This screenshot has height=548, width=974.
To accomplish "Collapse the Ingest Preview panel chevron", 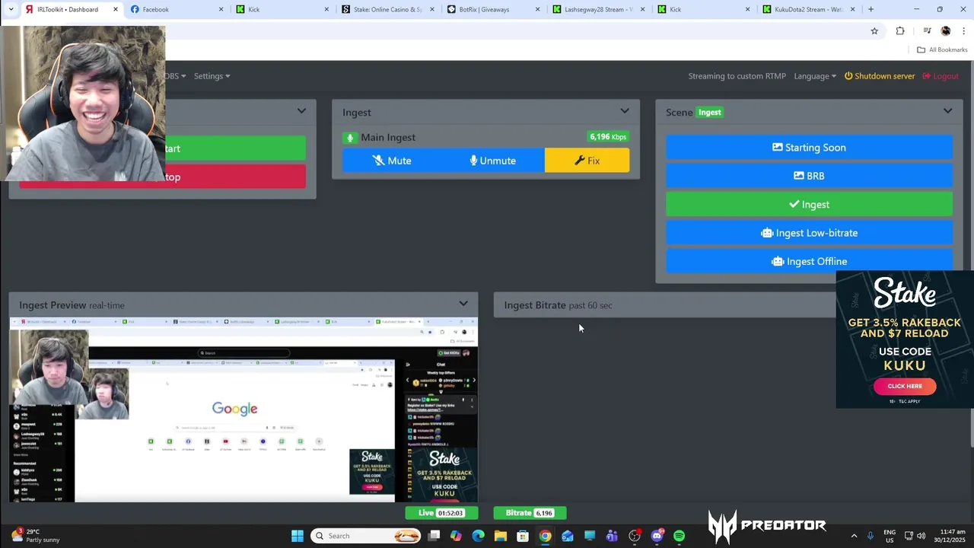I will [463, 304].
